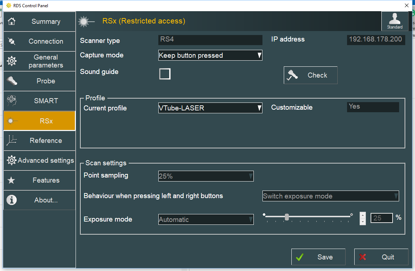Click the Summary home icon
415x271 pixels.
tap(12, 21)
